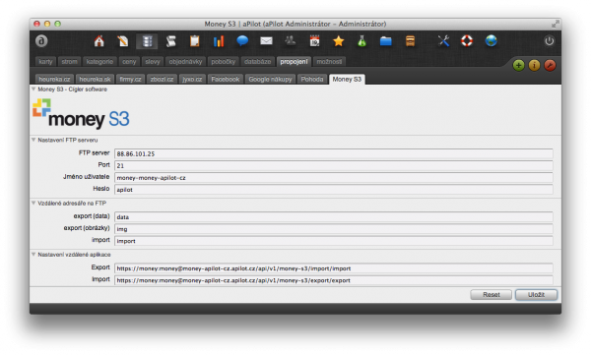Open the Facebook connection tab
The image size is (591, 355).
click(226, 79)
